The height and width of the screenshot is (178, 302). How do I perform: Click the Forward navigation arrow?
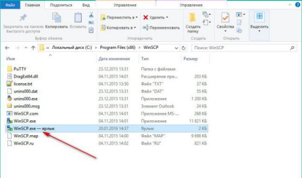17,48
